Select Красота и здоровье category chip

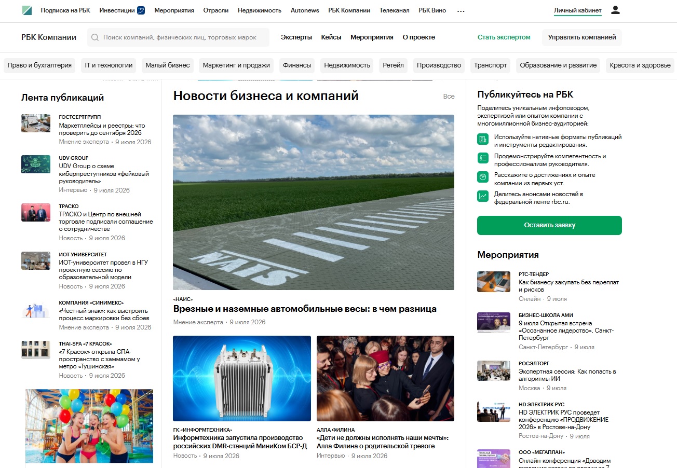coord(640,65)
